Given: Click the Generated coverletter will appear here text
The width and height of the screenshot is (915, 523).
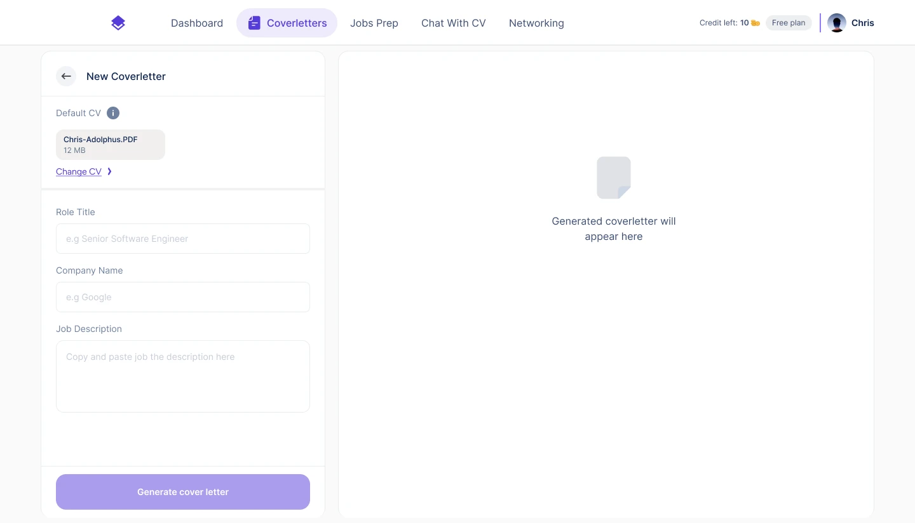Looking at the screenshot, I should pos(614,228).
